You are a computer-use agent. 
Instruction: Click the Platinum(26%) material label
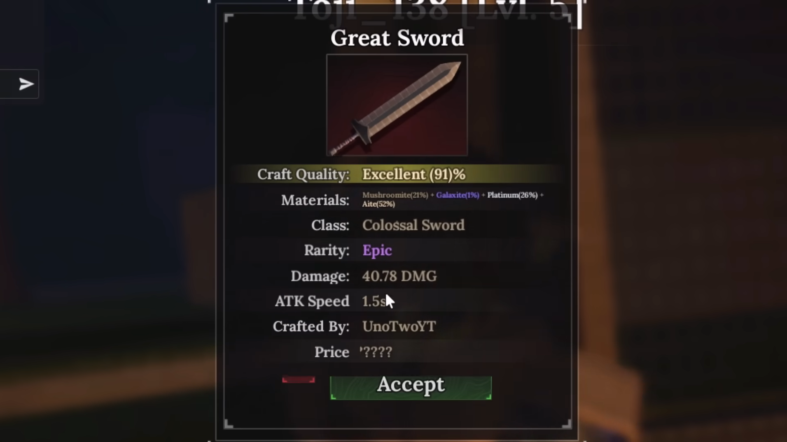pos(512,195)
